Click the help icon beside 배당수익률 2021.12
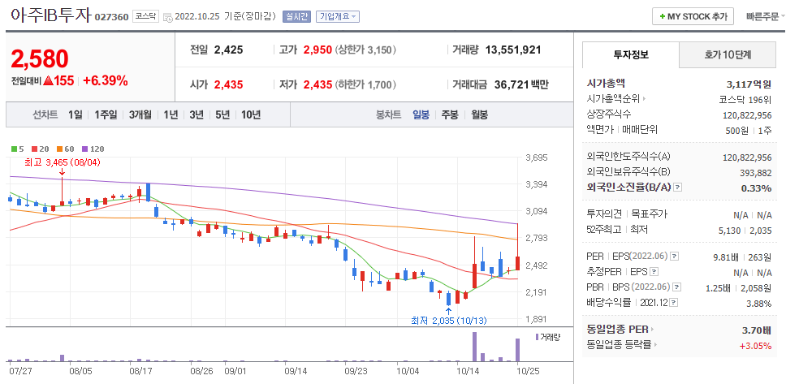 pyautogui.click(x=674, y=303)
